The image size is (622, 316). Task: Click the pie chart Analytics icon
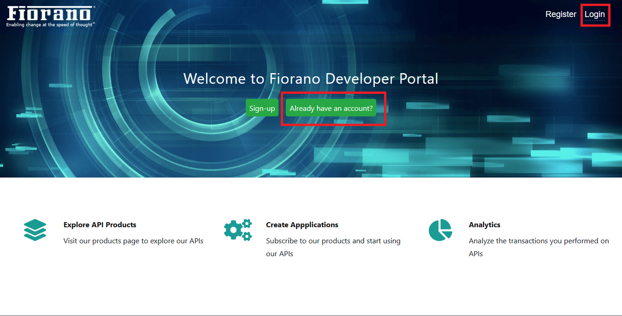click(440, 230)
